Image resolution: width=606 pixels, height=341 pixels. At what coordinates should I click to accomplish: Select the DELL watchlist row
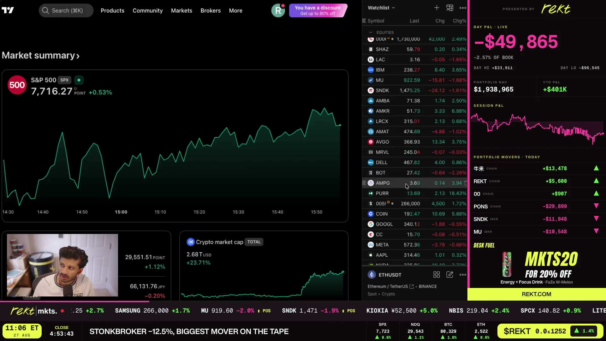tap(414, 163)
